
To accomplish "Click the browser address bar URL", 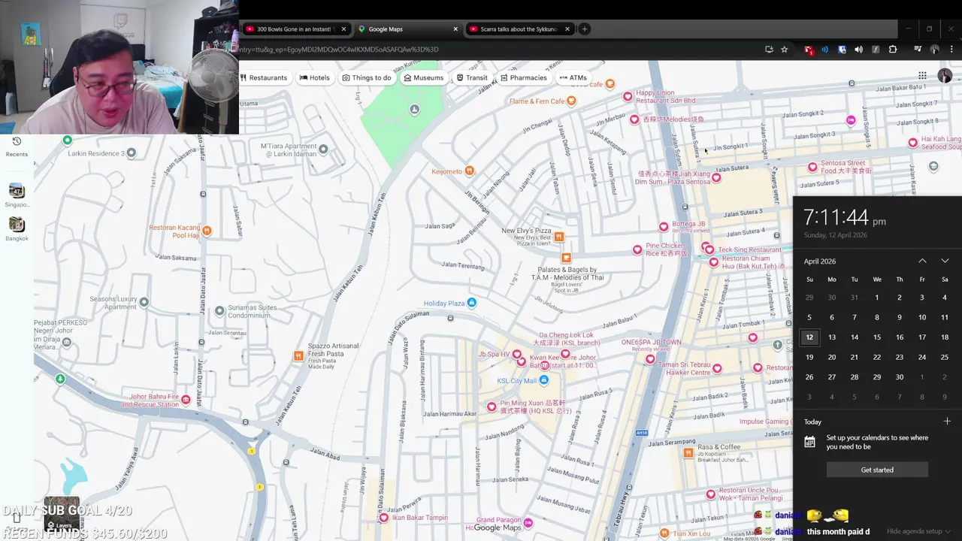I will [x=338, y=50].
